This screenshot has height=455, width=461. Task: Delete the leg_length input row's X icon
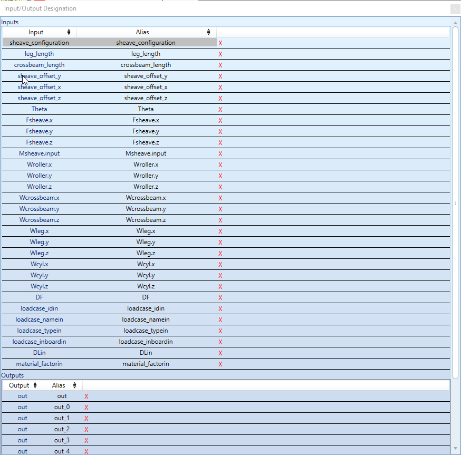[x=220, y=54]
